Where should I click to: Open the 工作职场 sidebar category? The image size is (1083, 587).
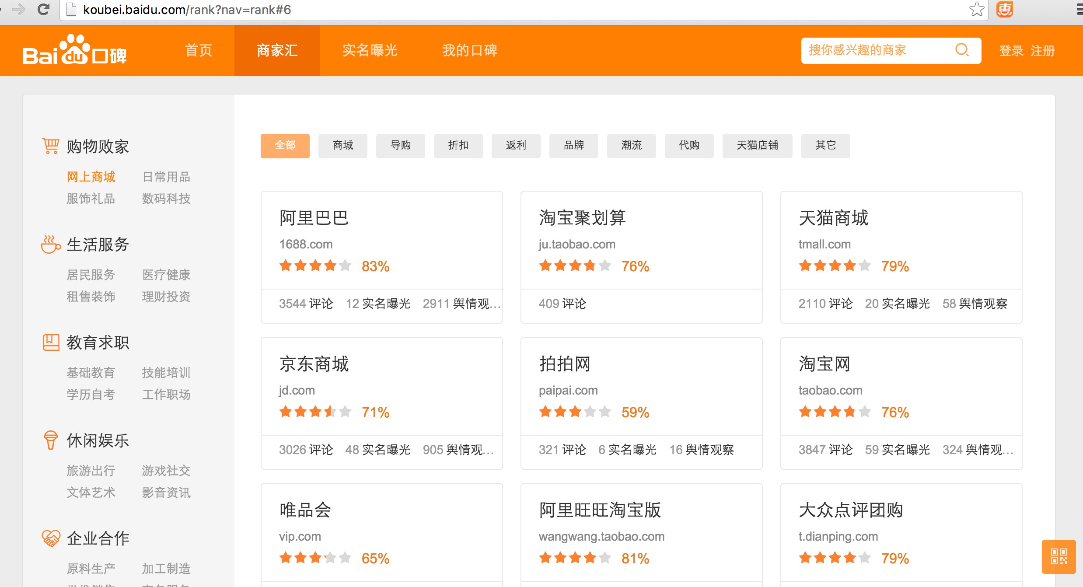pyautogui.click(x=166, y=395)
